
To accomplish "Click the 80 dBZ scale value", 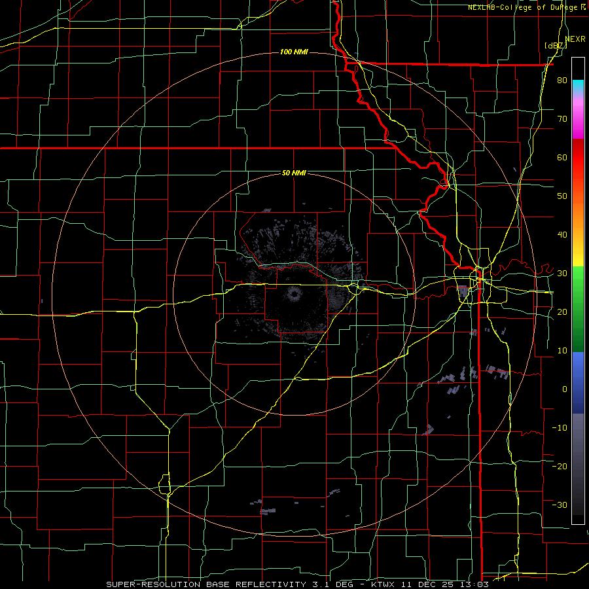I will 562,80.
